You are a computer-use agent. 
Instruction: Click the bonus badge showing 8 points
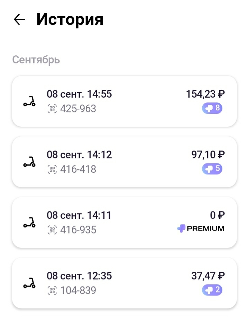212,108
